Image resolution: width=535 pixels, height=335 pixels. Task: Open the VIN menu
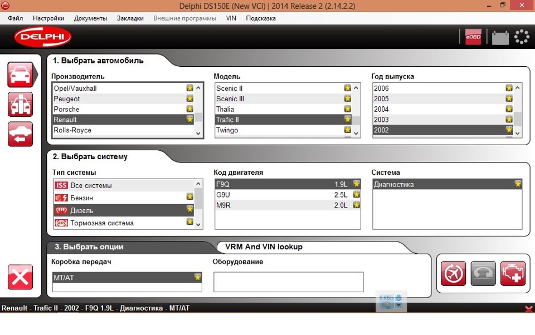231,18
